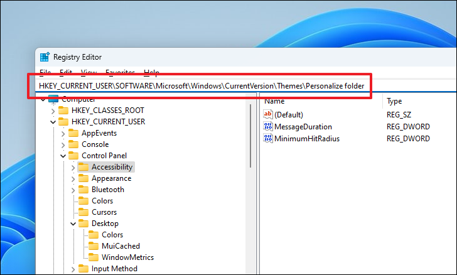Click the Cursors folder icon

(x=83, y=212)
